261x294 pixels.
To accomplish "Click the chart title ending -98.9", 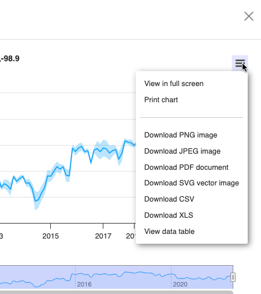I will point(10,58).
